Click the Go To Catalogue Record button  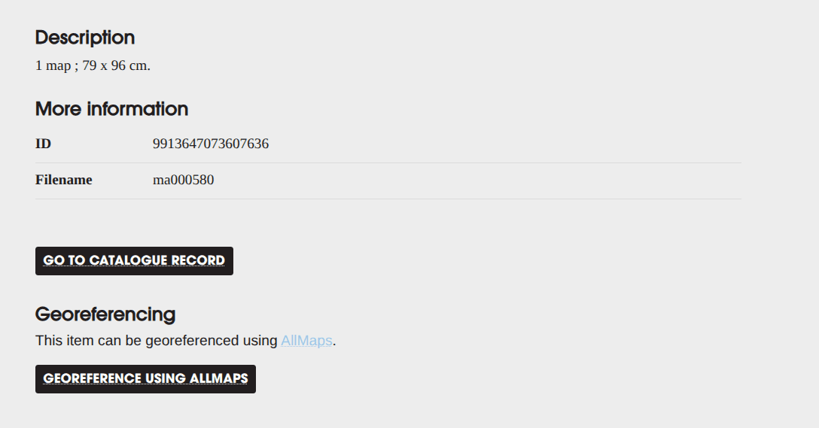point(134,261)
